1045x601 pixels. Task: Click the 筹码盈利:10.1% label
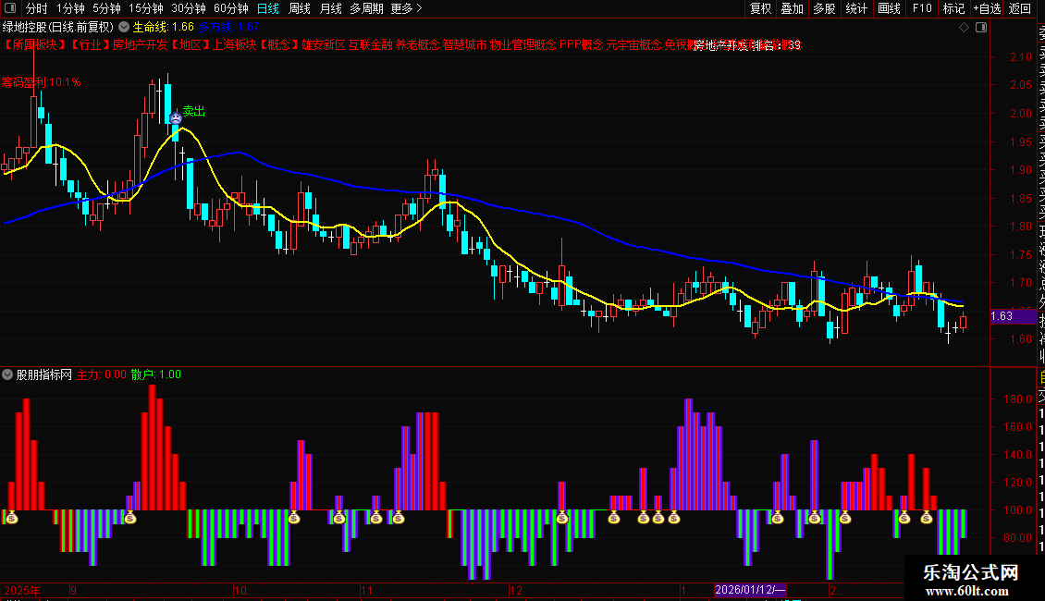coord(42,82)
